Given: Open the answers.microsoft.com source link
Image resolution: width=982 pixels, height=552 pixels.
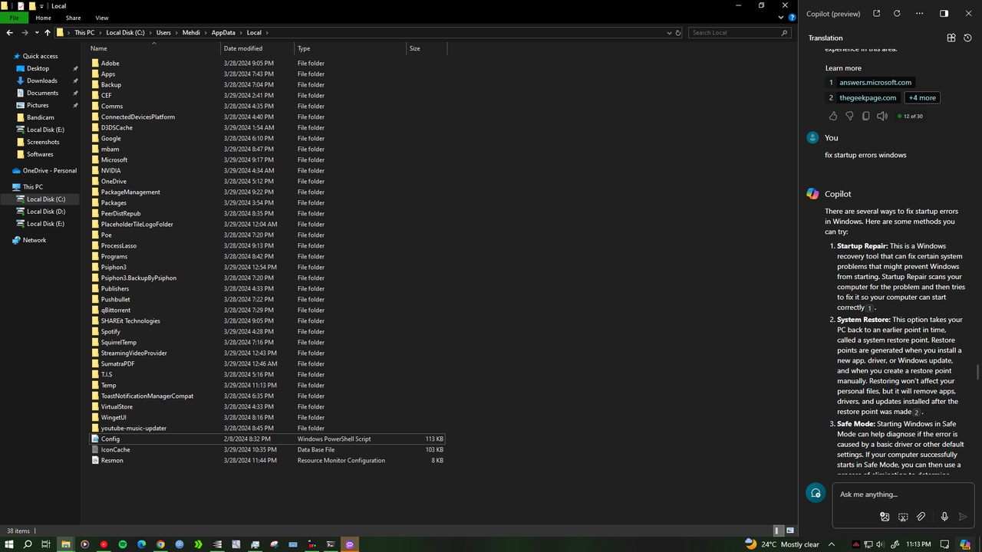Looking at the screenshot, I should pyautogui.click(x=875, y=82).
